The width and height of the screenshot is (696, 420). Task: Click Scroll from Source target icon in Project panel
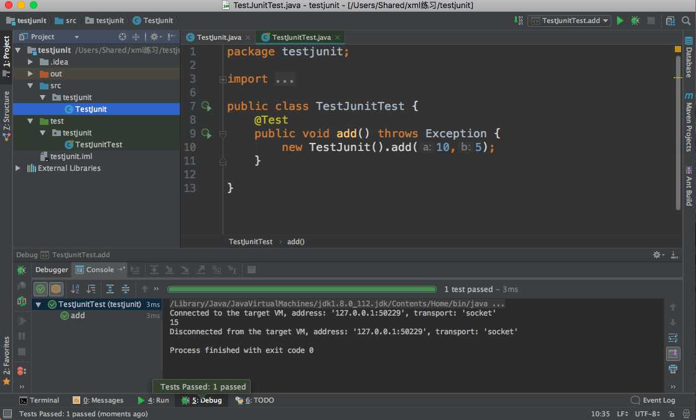pyautogui.click(x=122, y=37)
